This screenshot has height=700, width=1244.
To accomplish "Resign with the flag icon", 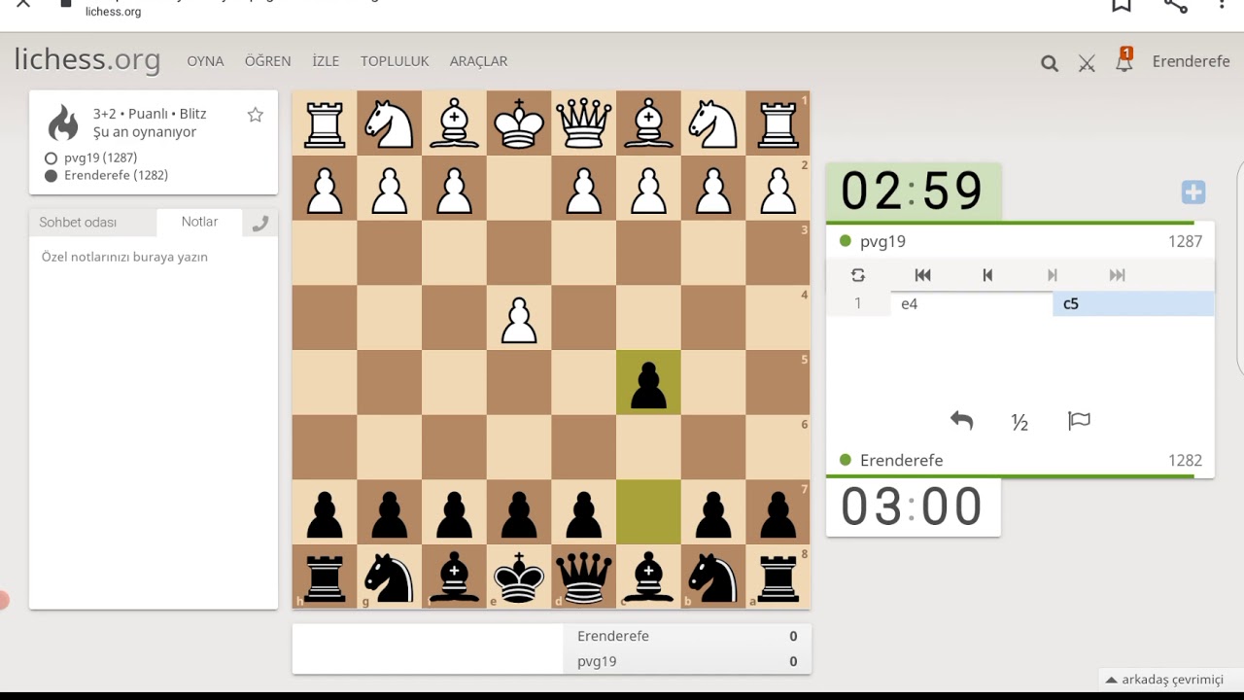I will tap(1079, 421).
